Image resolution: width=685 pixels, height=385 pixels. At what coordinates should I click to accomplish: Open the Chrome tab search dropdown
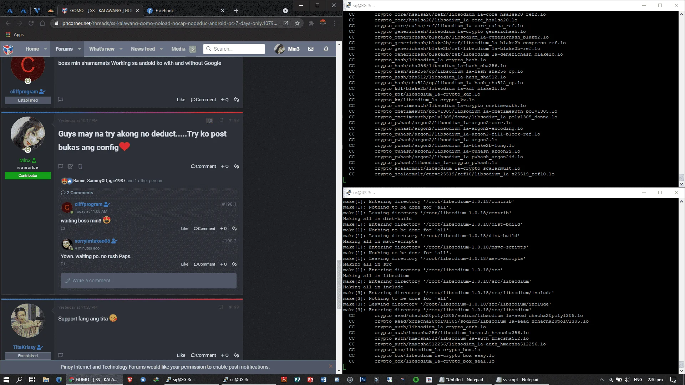pyautogui.click(x=285, y=11)
